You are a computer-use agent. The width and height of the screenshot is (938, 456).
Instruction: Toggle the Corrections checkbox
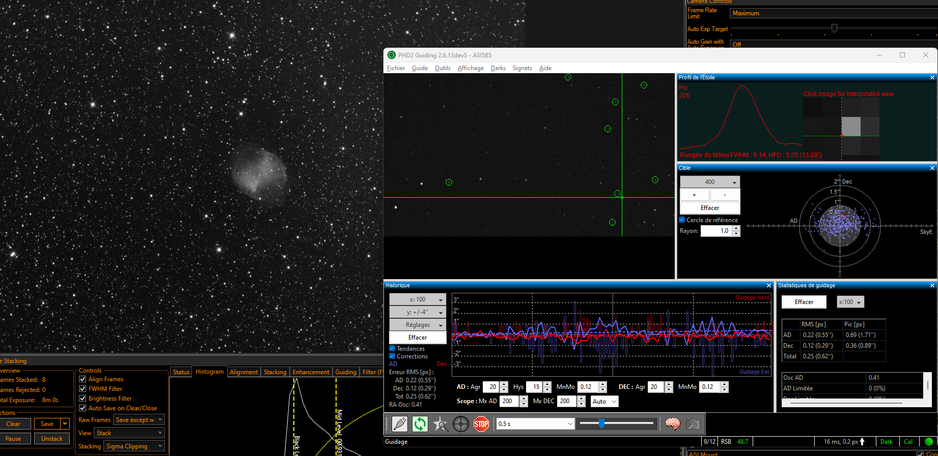392,356
